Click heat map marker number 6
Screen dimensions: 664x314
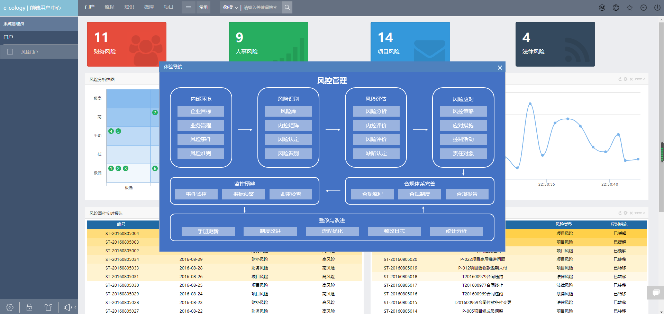155,168
